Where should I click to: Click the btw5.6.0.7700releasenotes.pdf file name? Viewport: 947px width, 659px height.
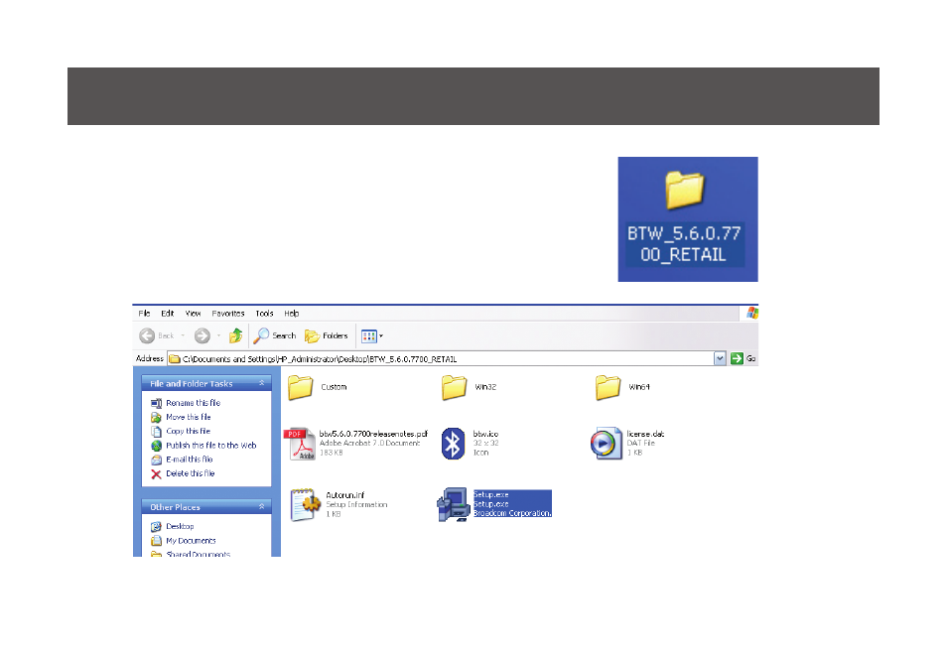coord(373,435)
